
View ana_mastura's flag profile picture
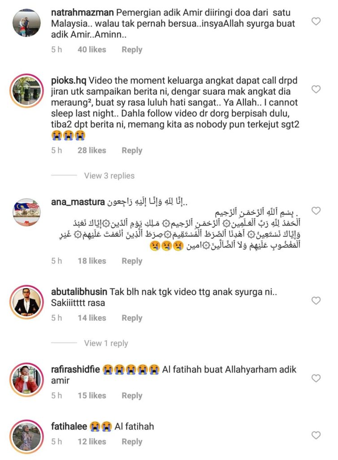click(26, 212)
